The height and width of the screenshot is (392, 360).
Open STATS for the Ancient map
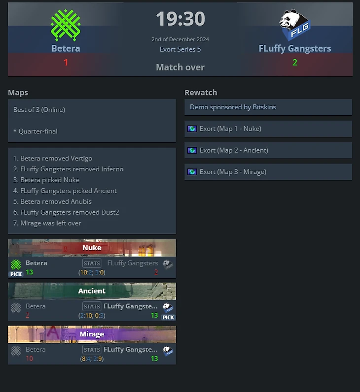click(92, 306)
